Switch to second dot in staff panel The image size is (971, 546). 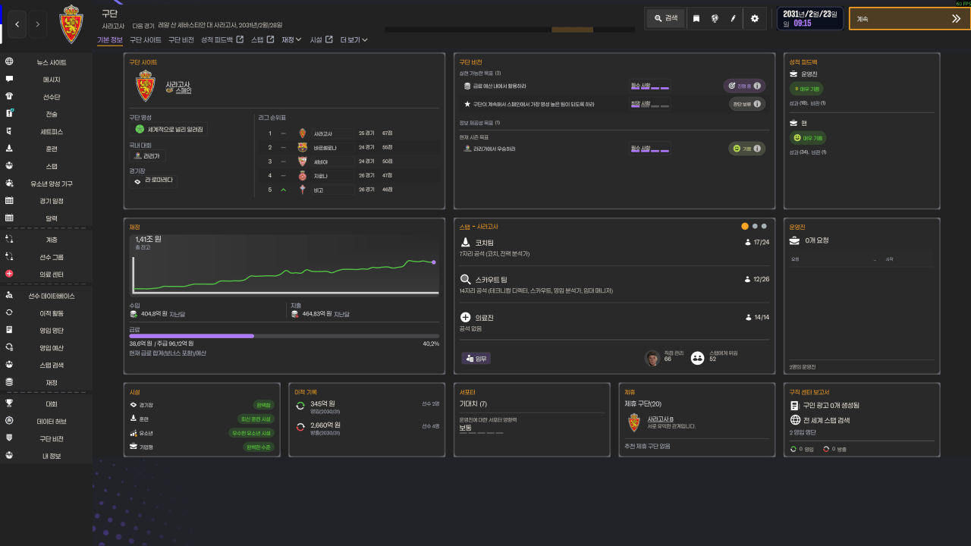pos(755,226)
